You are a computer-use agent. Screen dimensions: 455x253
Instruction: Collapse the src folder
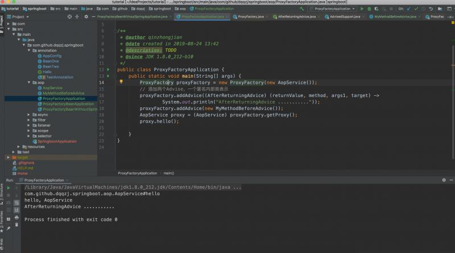tap(9, 29)
